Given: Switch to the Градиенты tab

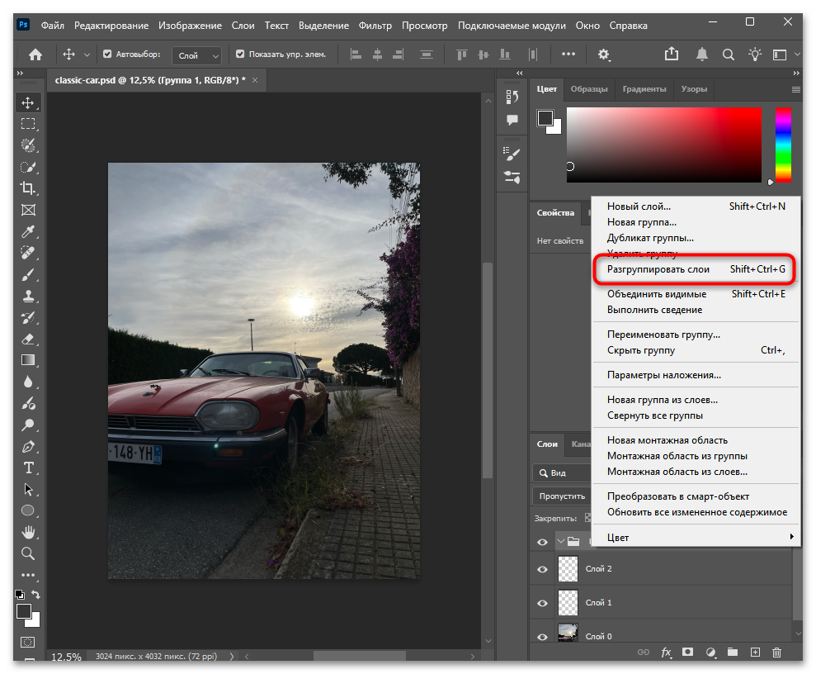Looking at the screenshot, I should (644, 89).
